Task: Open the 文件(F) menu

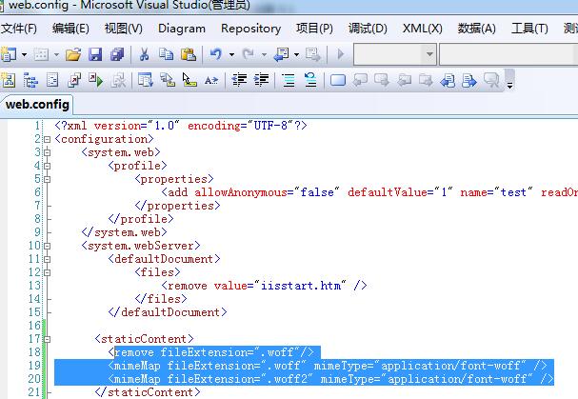Action: pos(19,29)
